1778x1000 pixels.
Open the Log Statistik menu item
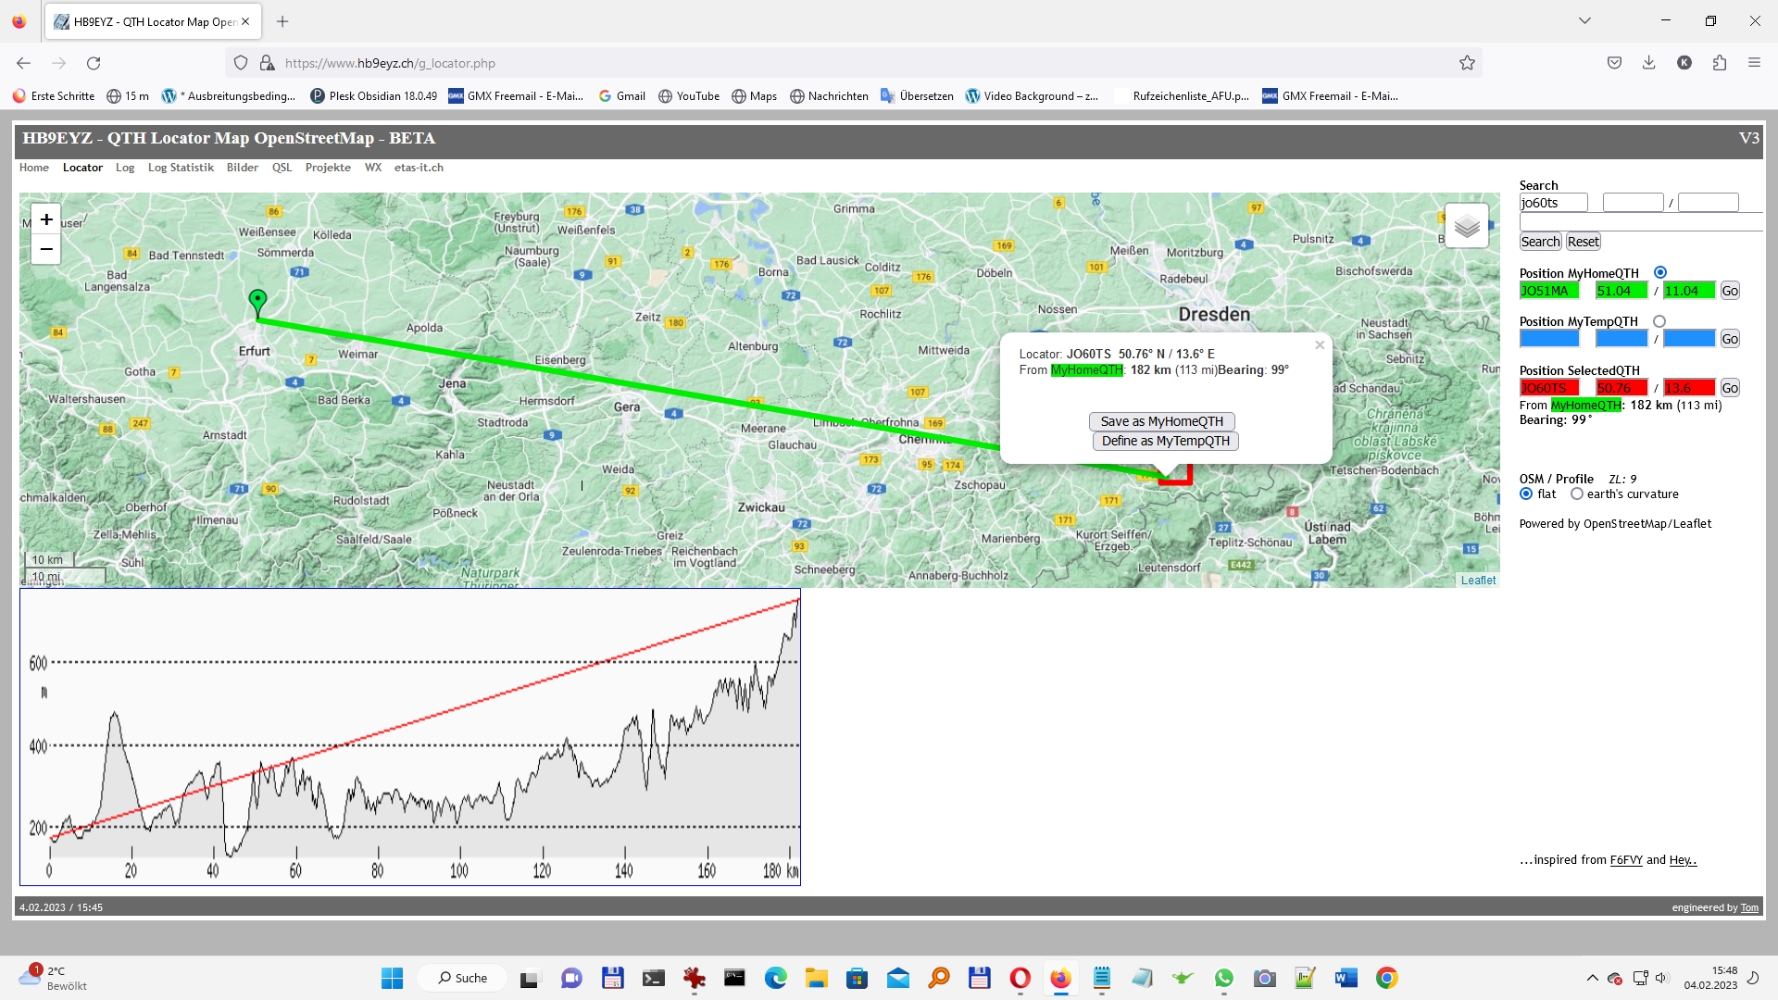(181, 168)
